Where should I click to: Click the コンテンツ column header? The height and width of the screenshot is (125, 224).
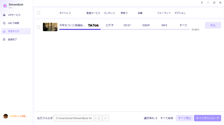click(x=109, y=13)
